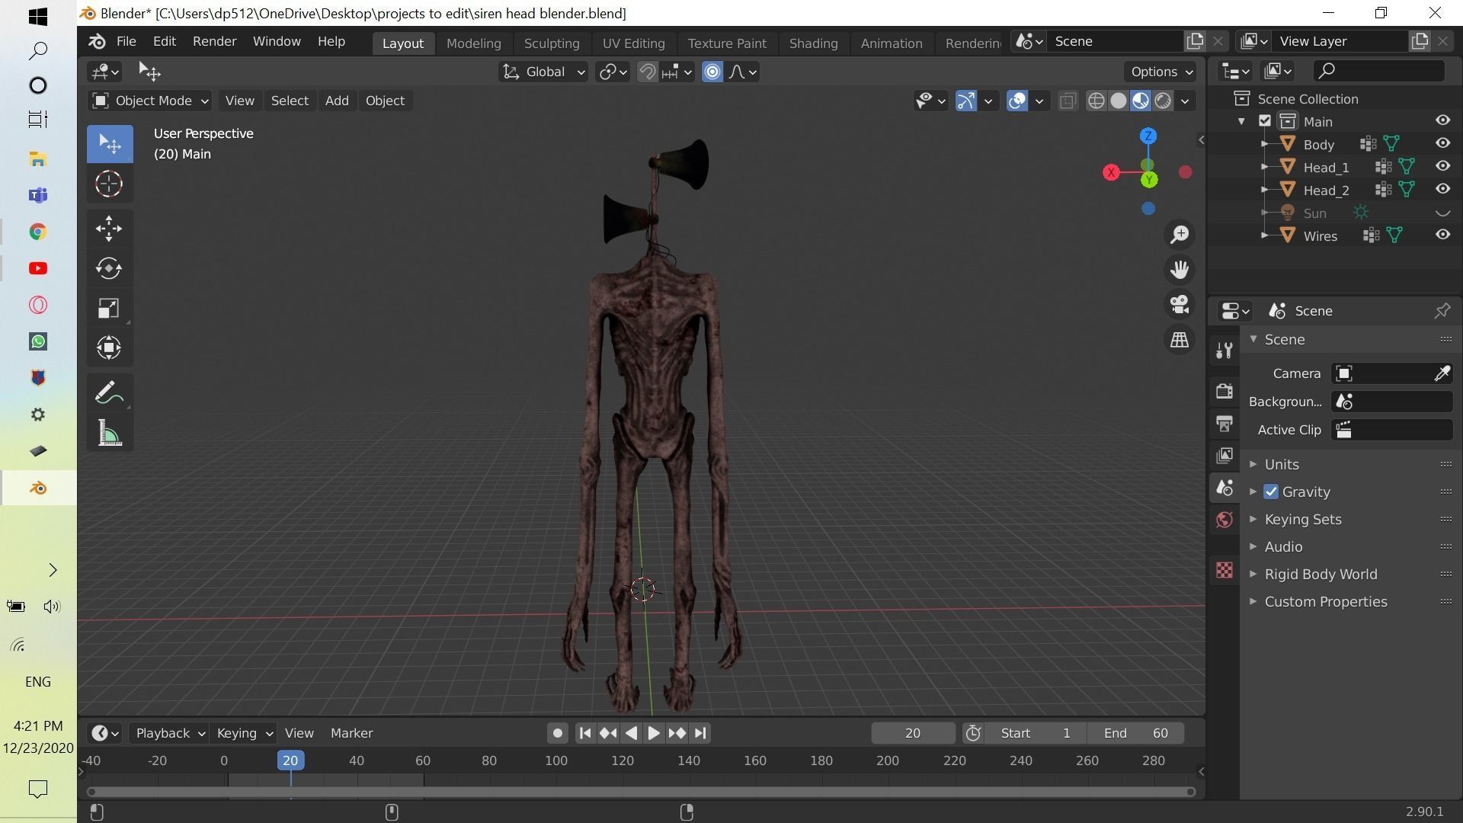The width and height of the screenshot is (1463, 823).
Task: Hide the Main collection eye icon
Action: (x=1442, y=120)
